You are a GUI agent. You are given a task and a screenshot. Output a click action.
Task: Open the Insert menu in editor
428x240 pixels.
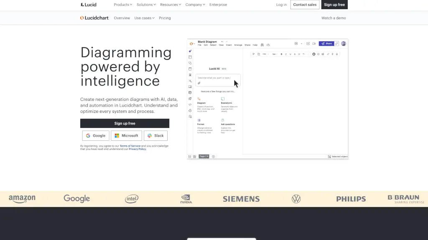pyautogui.click(x=229, y=45)
